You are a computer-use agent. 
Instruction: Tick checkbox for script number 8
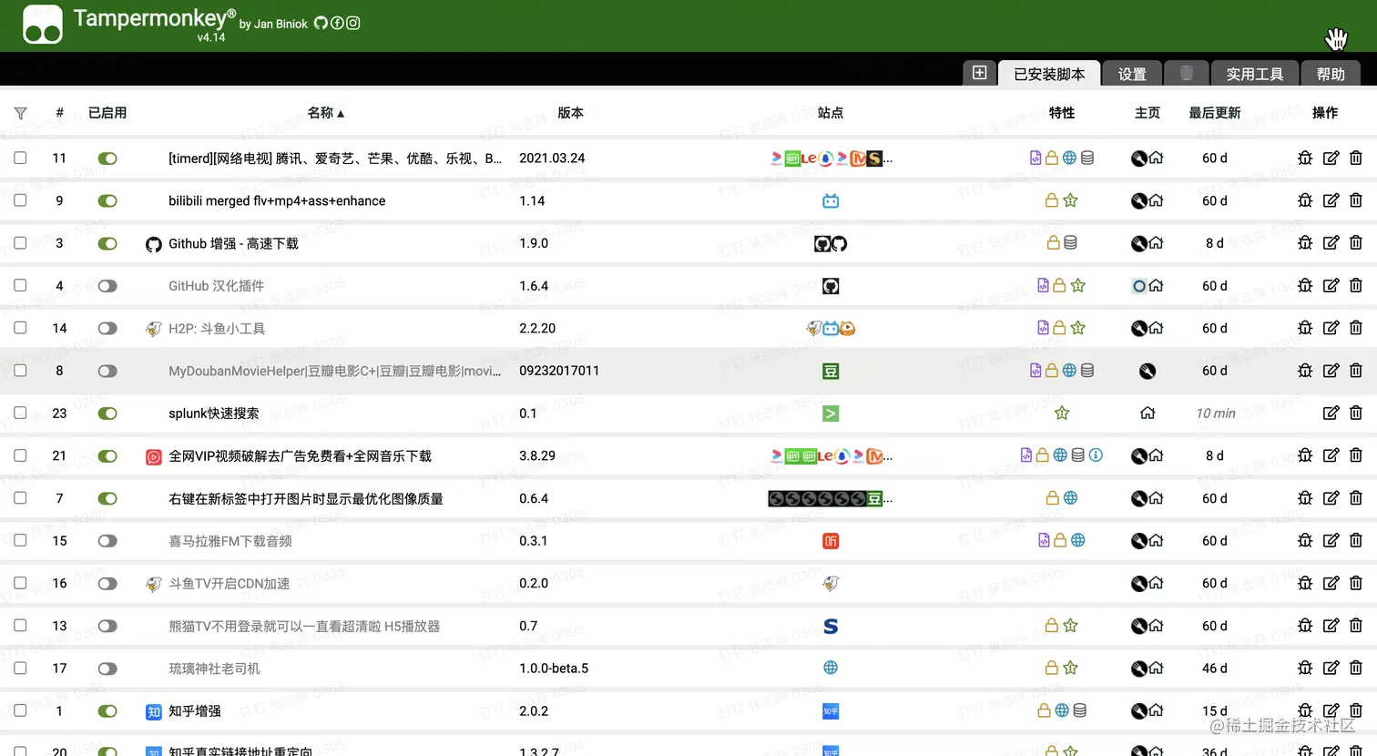[20, 370]
